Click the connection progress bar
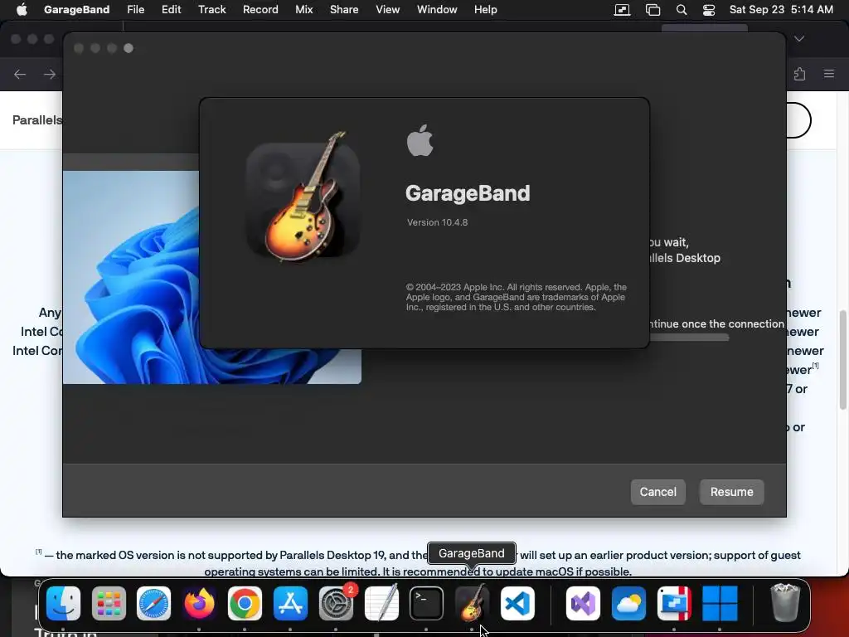This screenshot has height=637, width=849. pos(689,338)
